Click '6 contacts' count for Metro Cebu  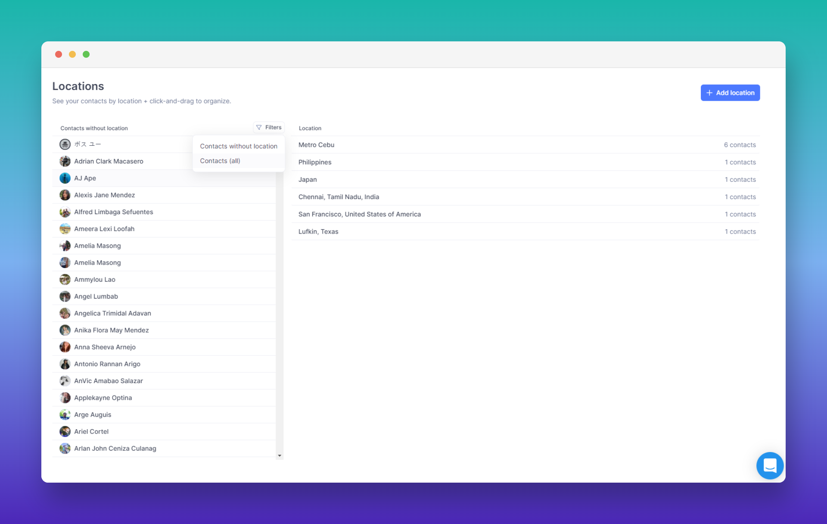(x=740, y=145)
